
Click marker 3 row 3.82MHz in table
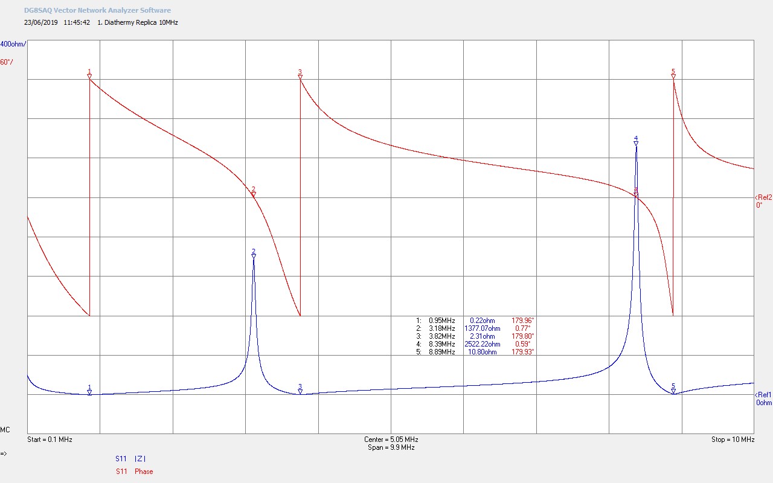(475, 336)
